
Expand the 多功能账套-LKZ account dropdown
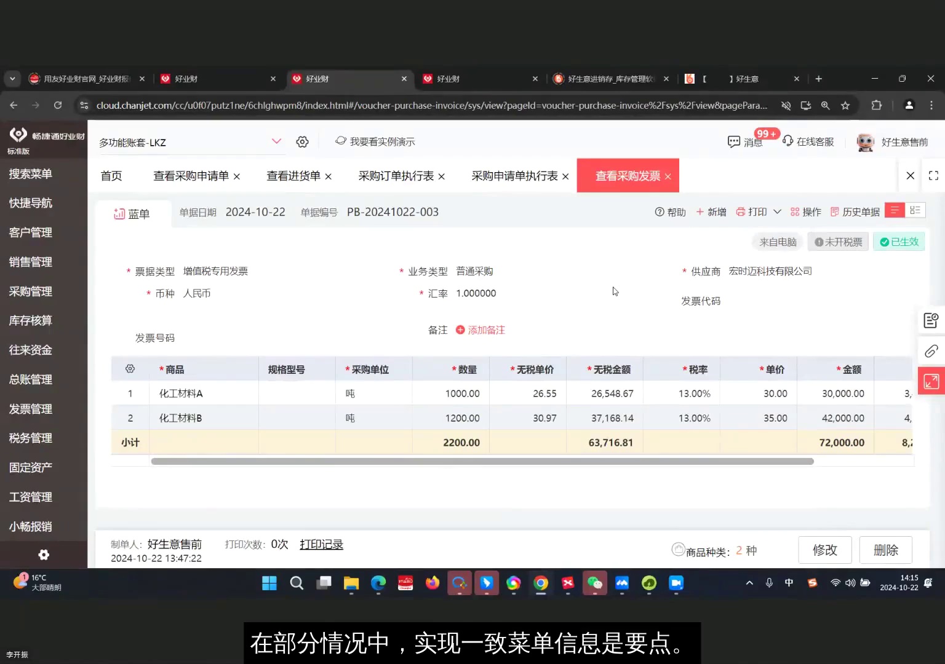[276, 141]
